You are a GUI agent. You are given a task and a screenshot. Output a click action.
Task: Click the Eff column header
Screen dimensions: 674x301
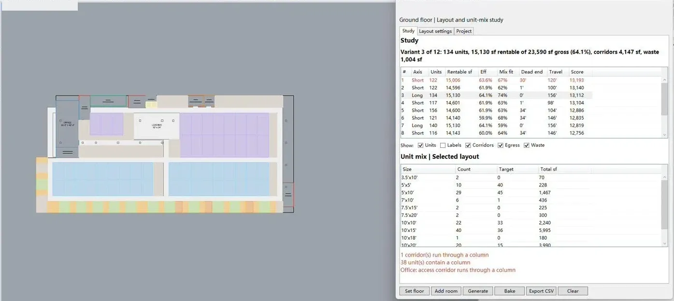[x=488, y=72]
